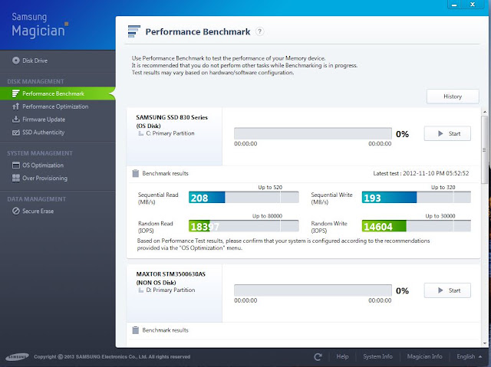Click the Samsung drive '0%' progress value
This screenshot has width=491, height=367.
[x=402, y=134]
